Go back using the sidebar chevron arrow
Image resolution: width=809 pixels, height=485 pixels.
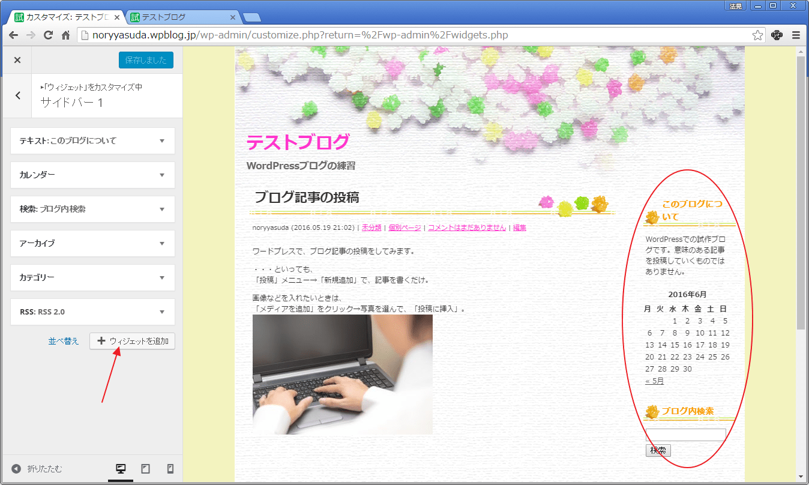tap(18, 95)
